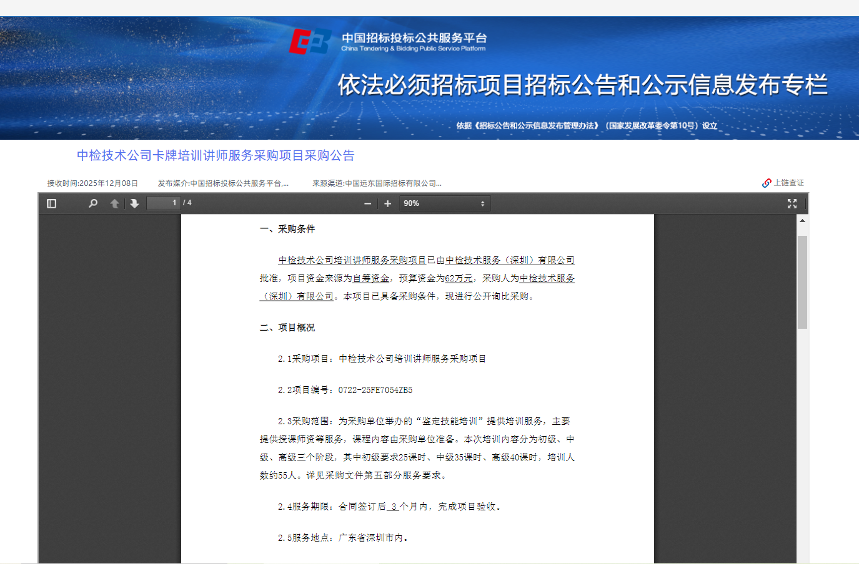Click the 发布媒介 publishing media text
Viewport: 859px width, 564px height.
(x=223, y=183)
